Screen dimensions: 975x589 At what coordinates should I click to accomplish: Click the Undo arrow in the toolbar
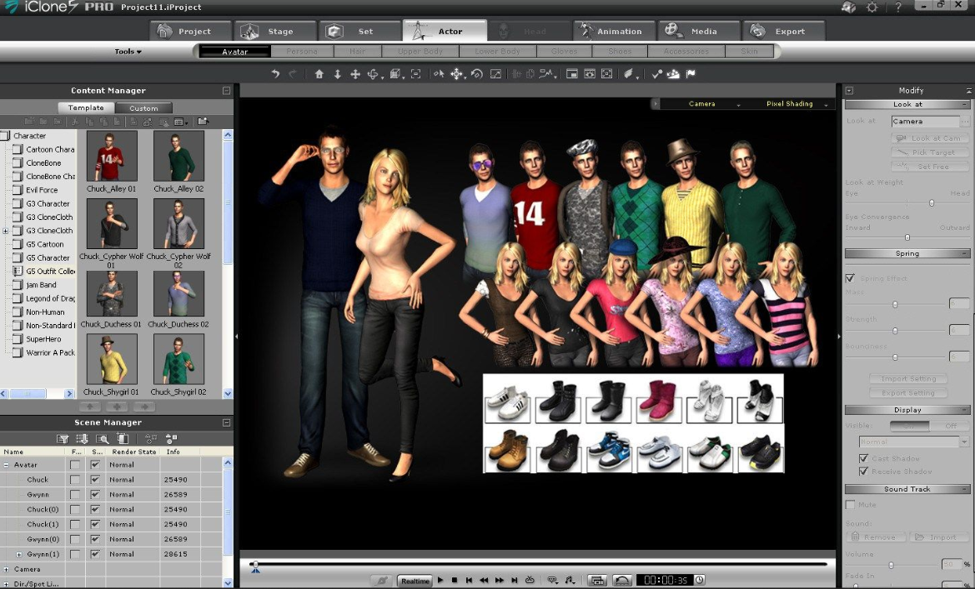(276, 74)
